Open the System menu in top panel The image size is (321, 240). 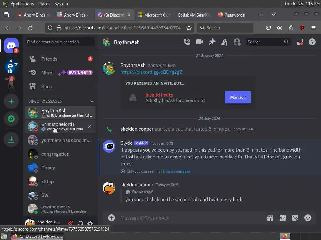pyautogui.click(x=61, y=4)
